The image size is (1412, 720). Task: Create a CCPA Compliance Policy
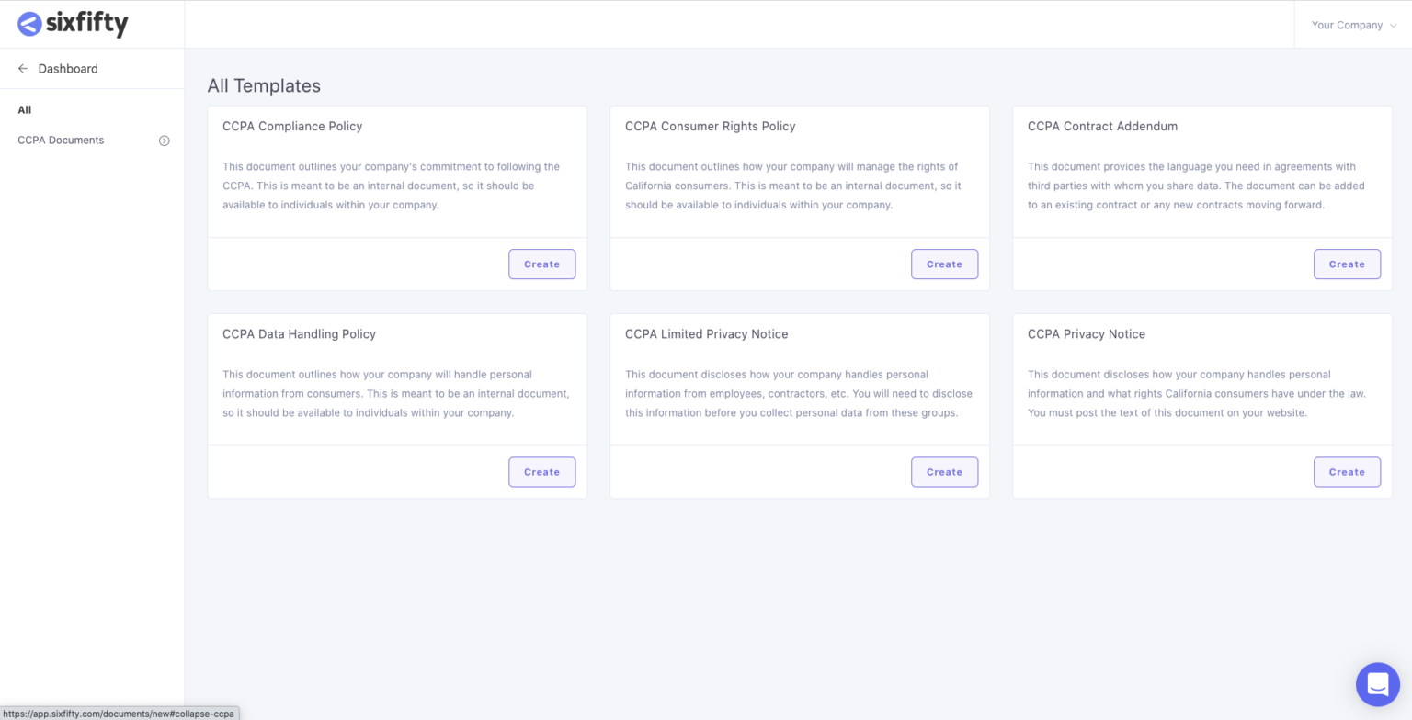pos(541,264)
